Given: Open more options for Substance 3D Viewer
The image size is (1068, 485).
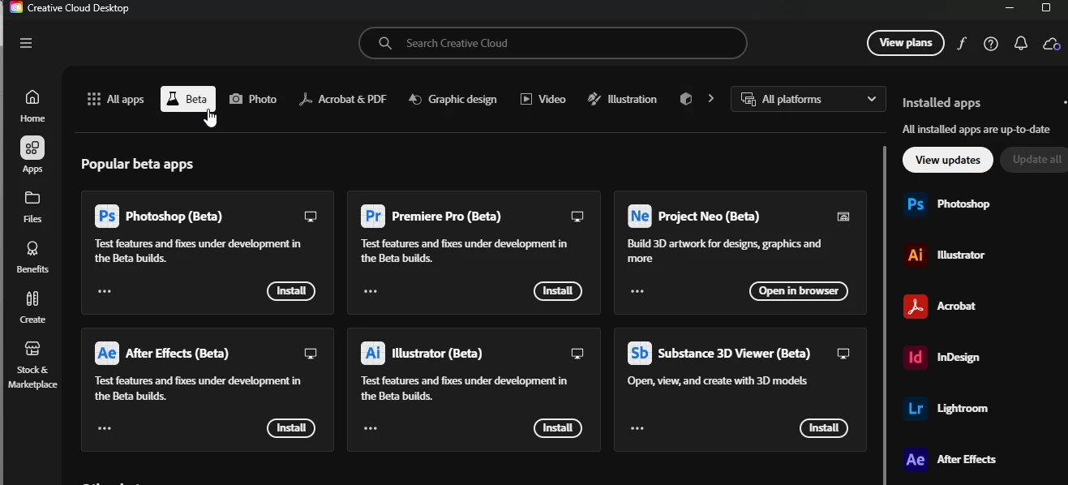Looking at the screenshot, I should 637,428.
